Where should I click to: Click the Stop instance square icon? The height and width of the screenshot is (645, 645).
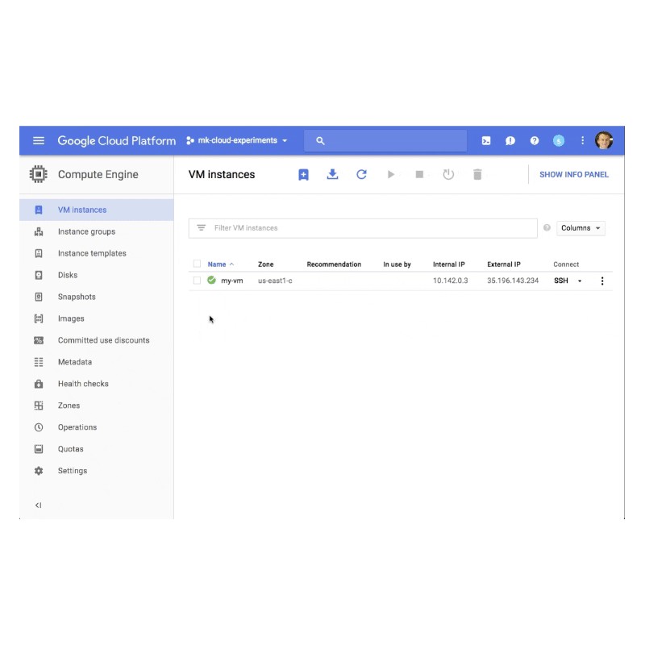point(419,174)
